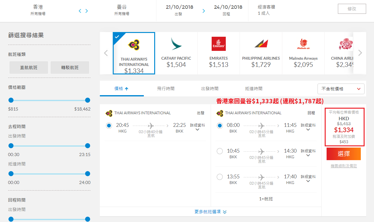Image resolution: width=374 pixels, height=222 pixels.
Task: Click the Emirates price $1,513
Action: point(219,65)
